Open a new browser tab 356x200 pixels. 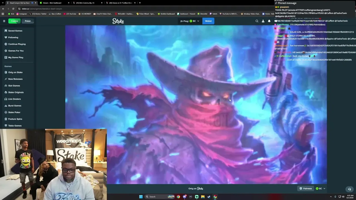140,3
